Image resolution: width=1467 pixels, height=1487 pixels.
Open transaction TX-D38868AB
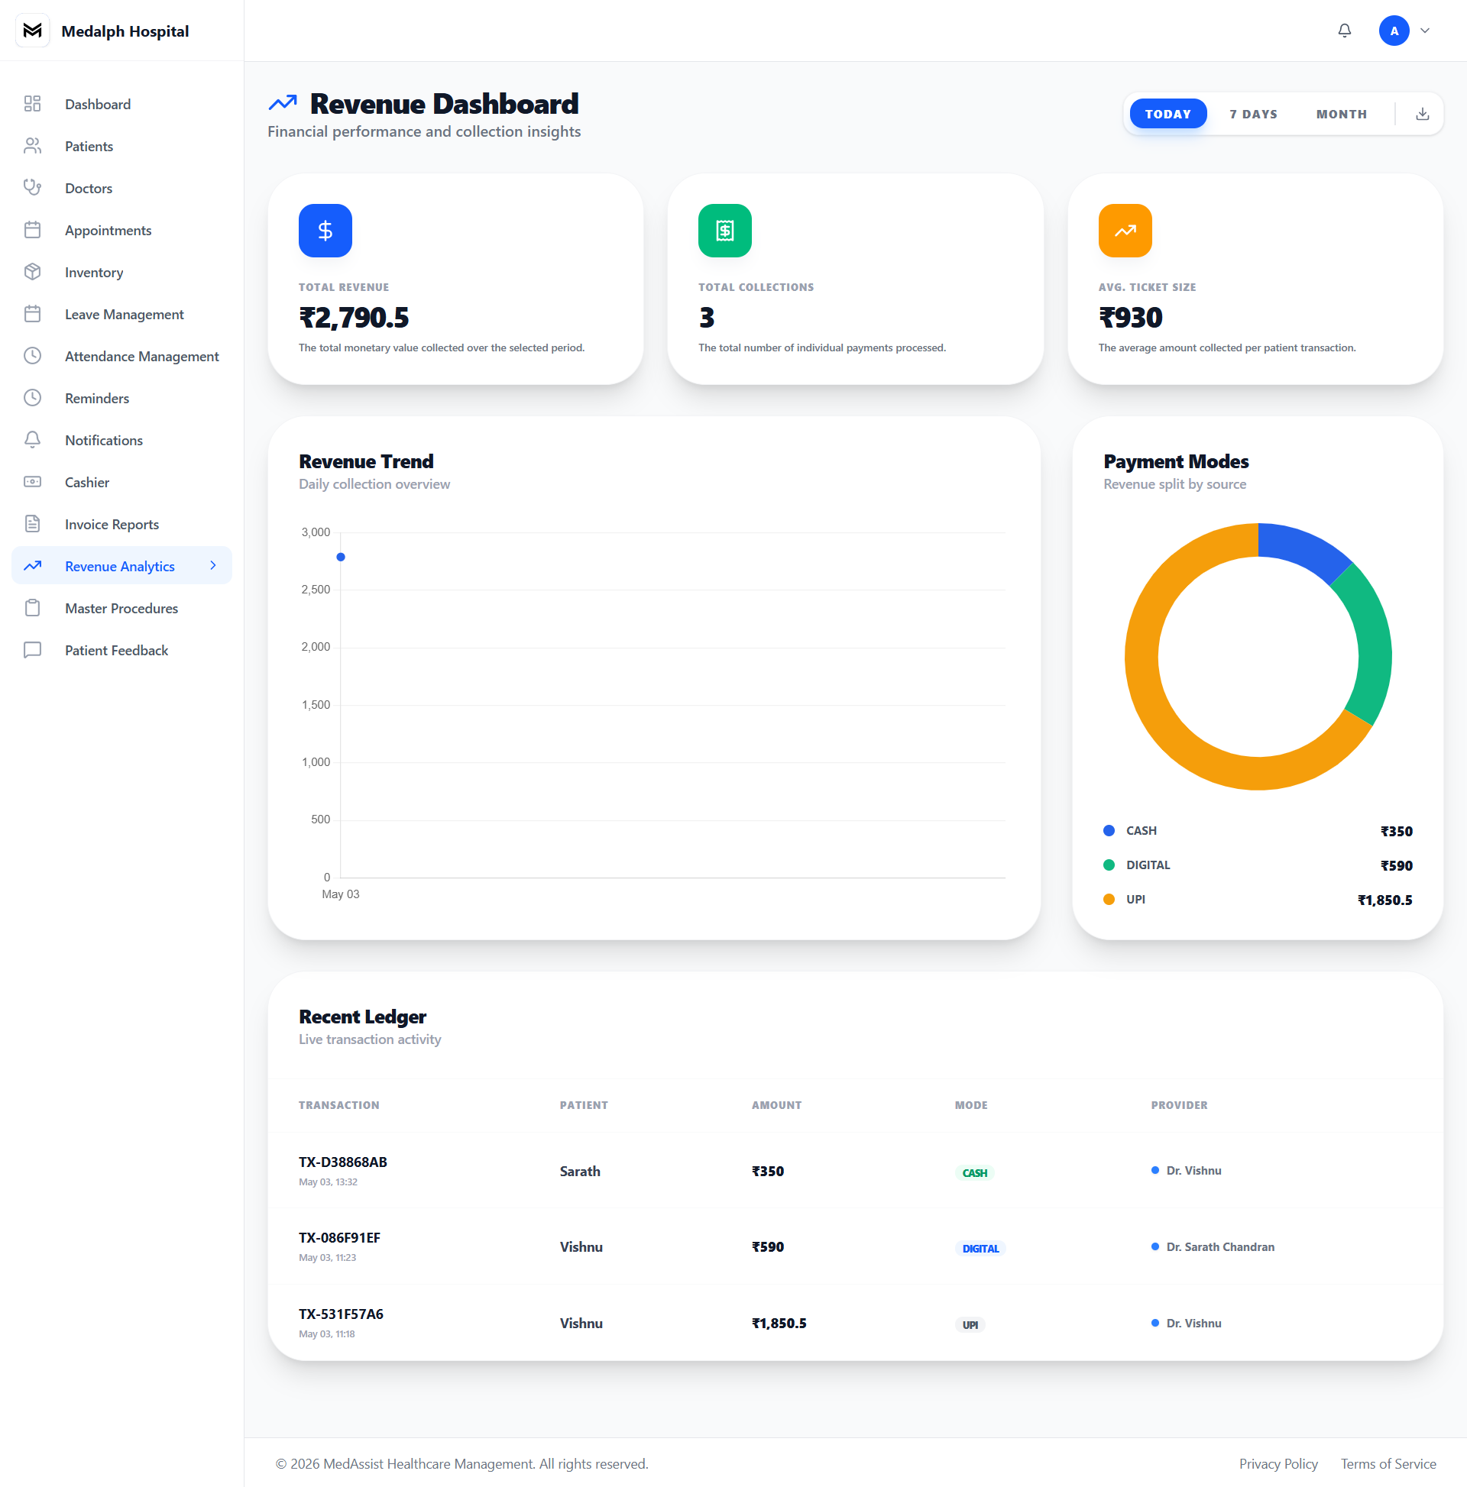[x=343, y=1162]
